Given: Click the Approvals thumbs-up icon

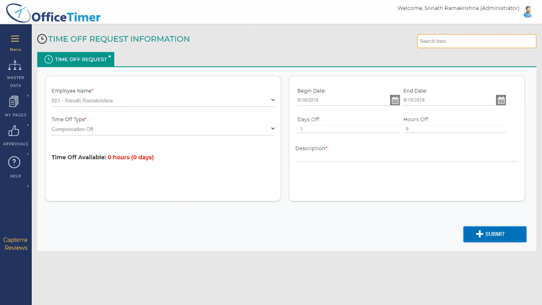Looking at the screenshot, I should 15,131.
